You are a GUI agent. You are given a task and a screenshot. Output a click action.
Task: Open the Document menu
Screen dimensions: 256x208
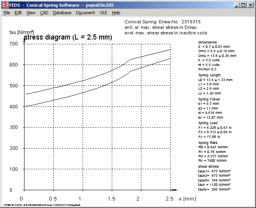85,13
